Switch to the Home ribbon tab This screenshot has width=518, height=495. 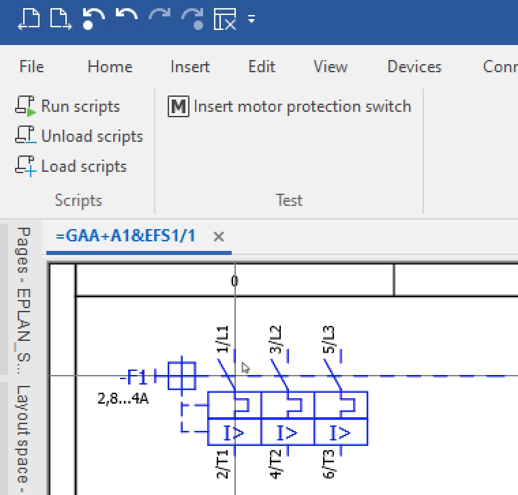coord(110,67)
